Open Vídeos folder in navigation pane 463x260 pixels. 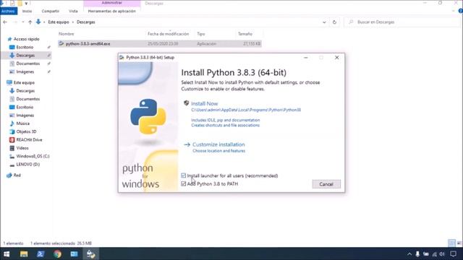click(22, 148)
